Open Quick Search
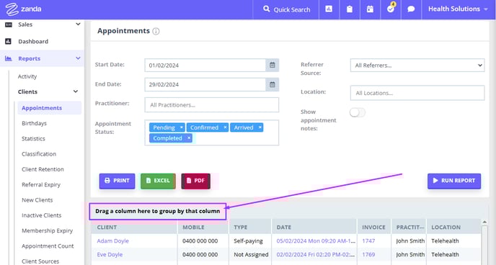The image size is (496, 265). coord(286,9)
